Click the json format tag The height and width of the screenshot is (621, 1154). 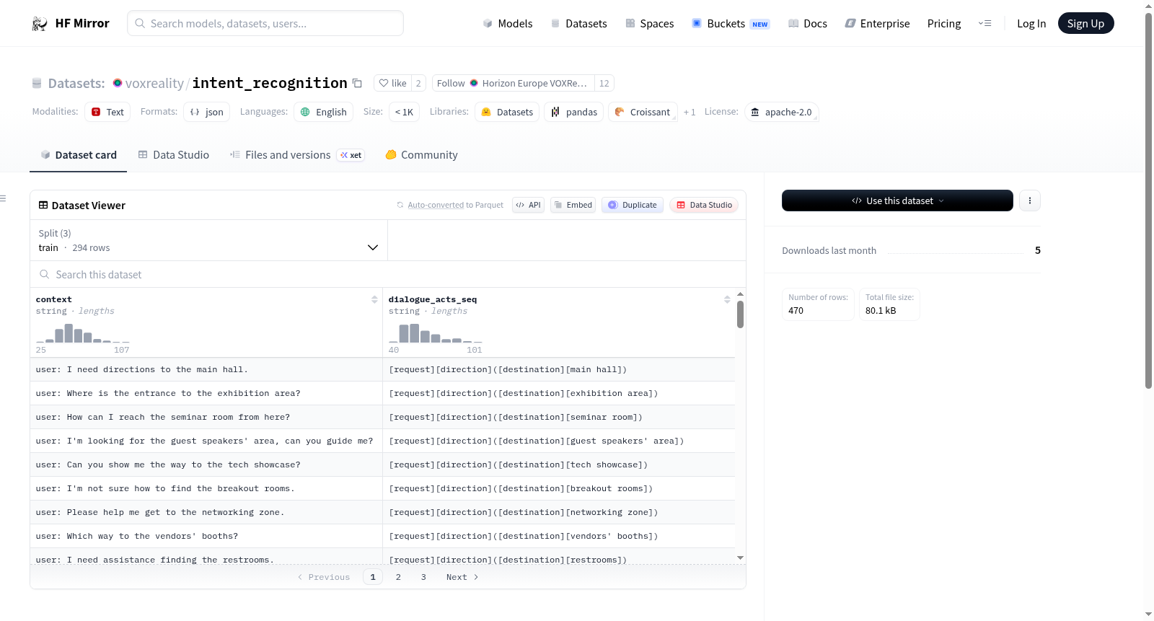pos(206,112)
